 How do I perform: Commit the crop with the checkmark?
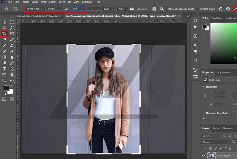pyautogui.click(x=235, y=9)
